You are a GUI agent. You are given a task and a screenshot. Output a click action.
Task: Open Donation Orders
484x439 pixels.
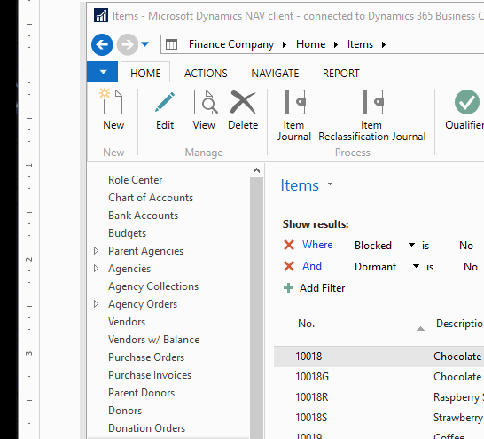pyautogui.click(x=146, y=428)
